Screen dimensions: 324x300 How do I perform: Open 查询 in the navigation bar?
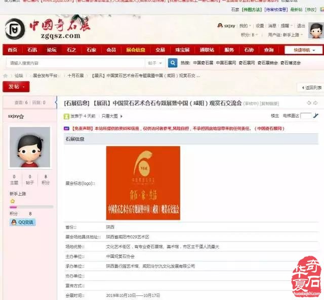pyautogui.click(x=269, y=50)
